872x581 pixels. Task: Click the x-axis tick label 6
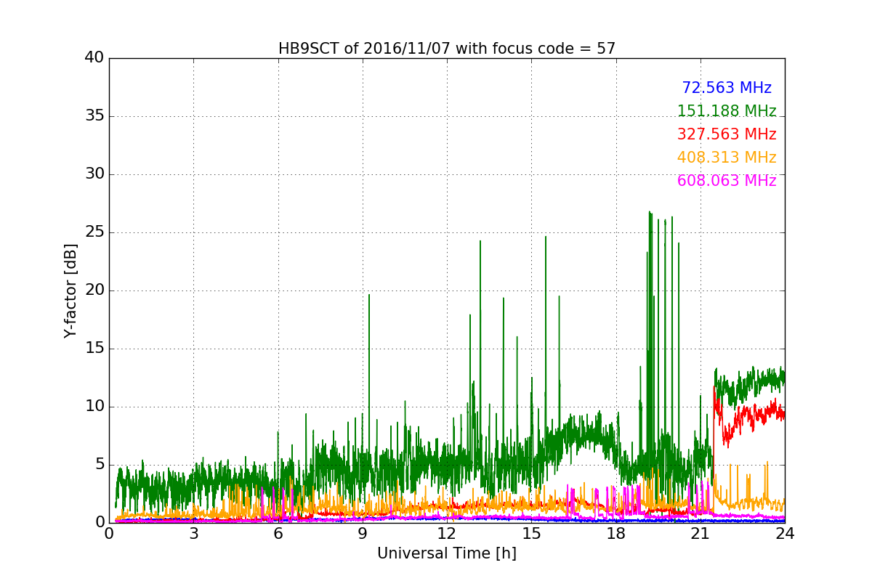pos(278,533)
